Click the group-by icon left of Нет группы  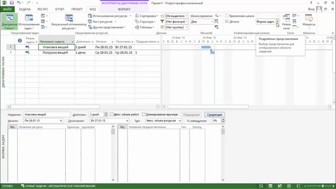point(162,27)
